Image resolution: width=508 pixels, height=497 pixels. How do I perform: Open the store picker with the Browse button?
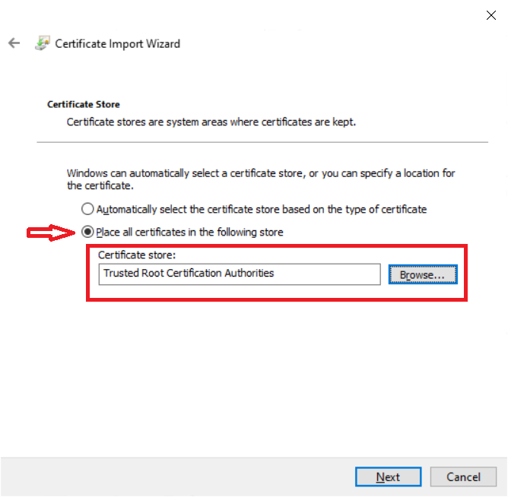[x=422, y=274]
